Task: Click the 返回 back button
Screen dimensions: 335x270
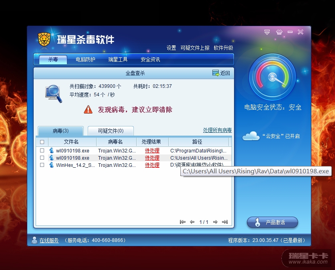Action: (221, 73)
